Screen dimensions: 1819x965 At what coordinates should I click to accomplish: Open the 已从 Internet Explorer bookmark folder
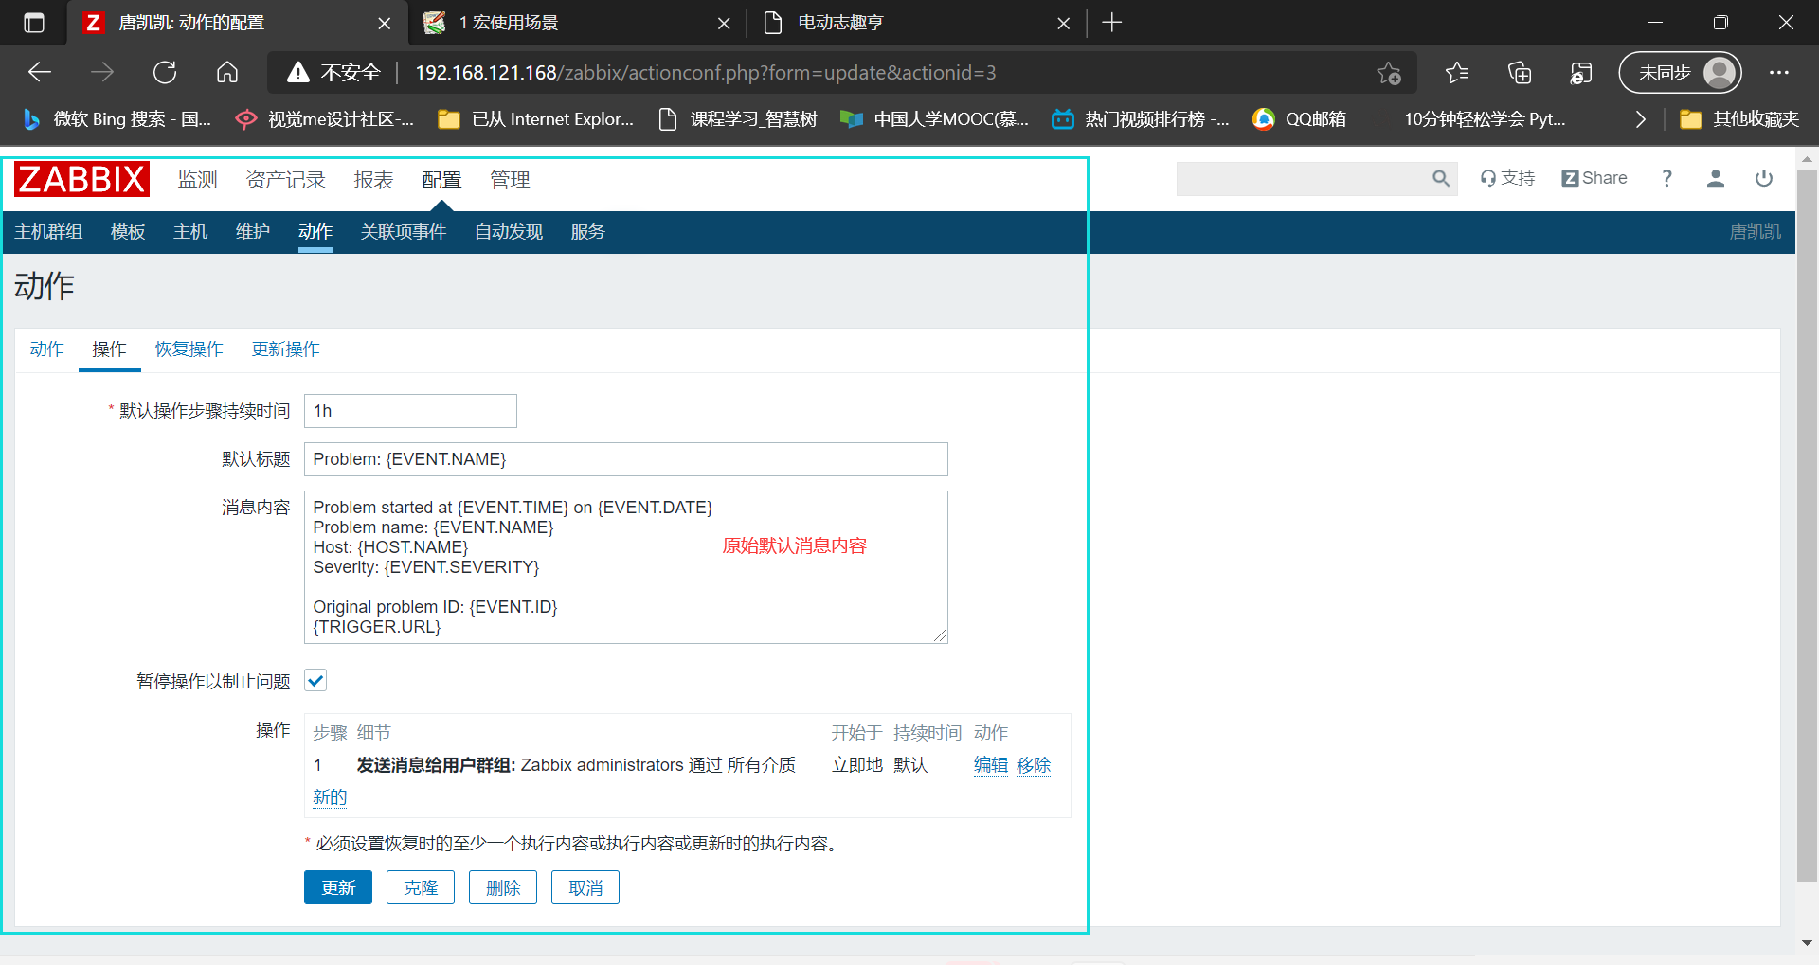tap(536, 119)
